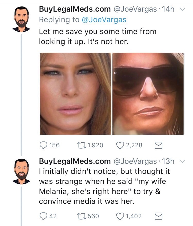Expand options chevron on the 14h tweet
This screenshot has width=193, height=226.
click(182, 10)
